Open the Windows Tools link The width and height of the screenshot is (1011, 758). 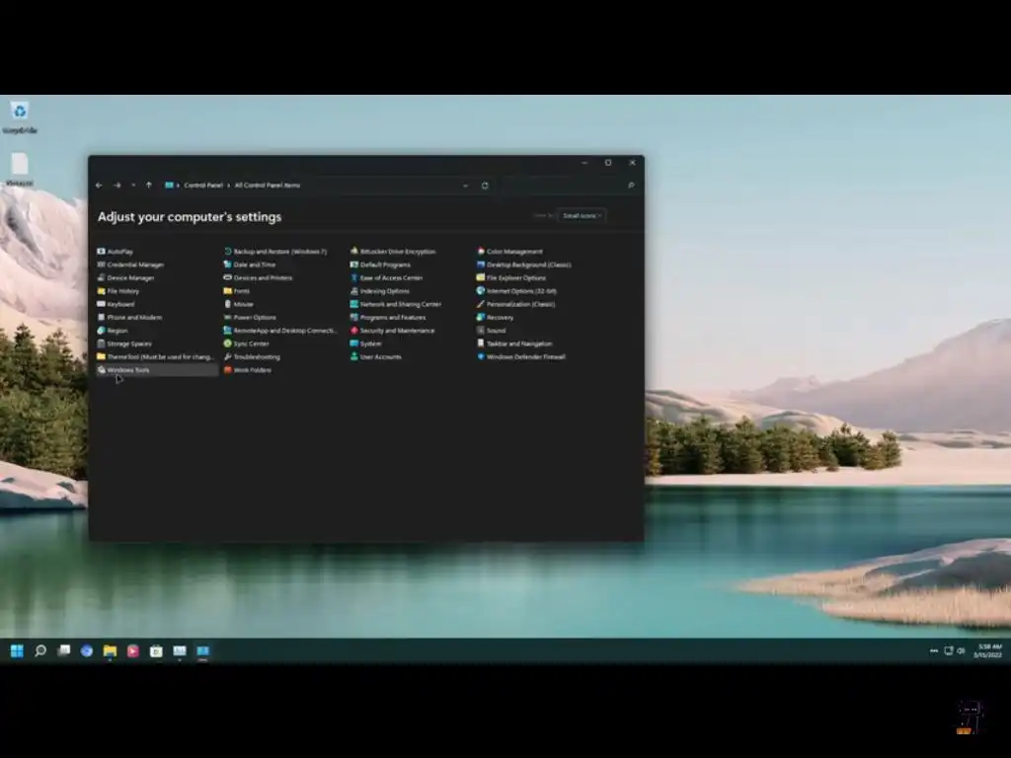click(128, 370)
